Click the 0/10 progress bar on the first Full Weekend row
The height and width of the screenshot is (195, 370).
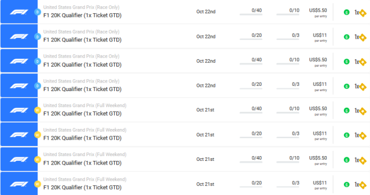point(288,113)
